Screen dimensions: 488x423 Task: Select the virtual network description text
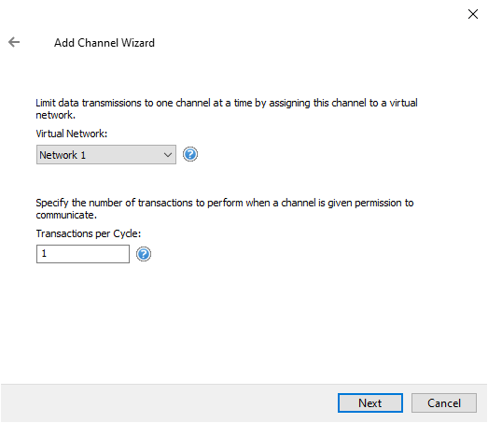click(x=227, y=108)
